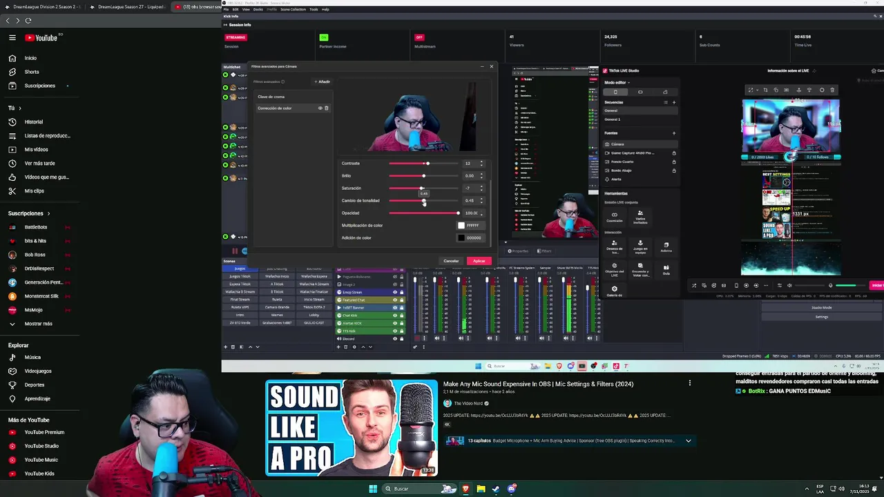Click Brillo slider handle
The height and width of the screenshot is (497, 884).
pyautogui.click(x=423, y=176)
